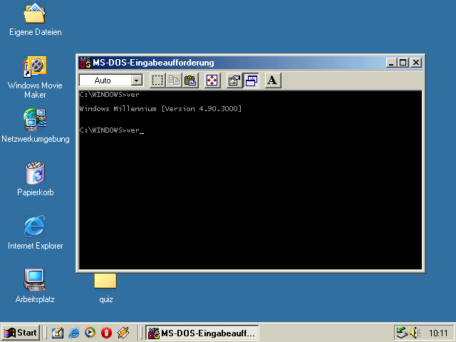The height and width of the screenshot is (342, 456).
Task: Toggle the Background window toolbar button
Action: pyautogui.click(x=251, y=81)
